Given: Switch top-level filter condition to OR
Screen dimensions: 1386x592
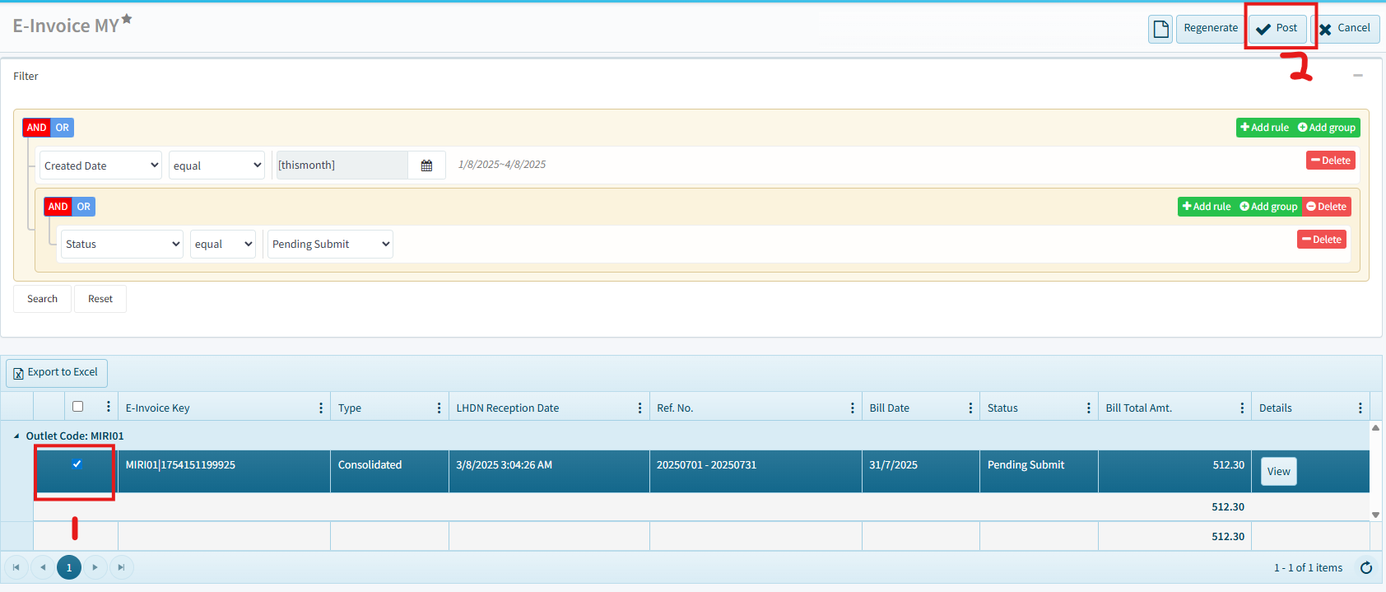Looking at the screenshot, I should pyautogui.click(x=63, y=128).
